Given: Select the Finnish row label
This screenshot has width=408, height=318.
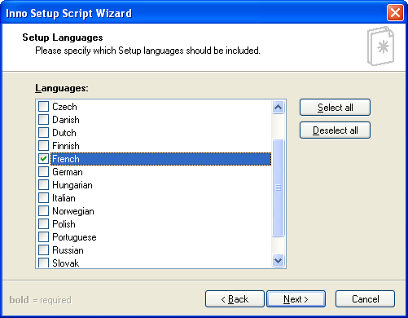Looking at the screenshot, I should (66, 146).
